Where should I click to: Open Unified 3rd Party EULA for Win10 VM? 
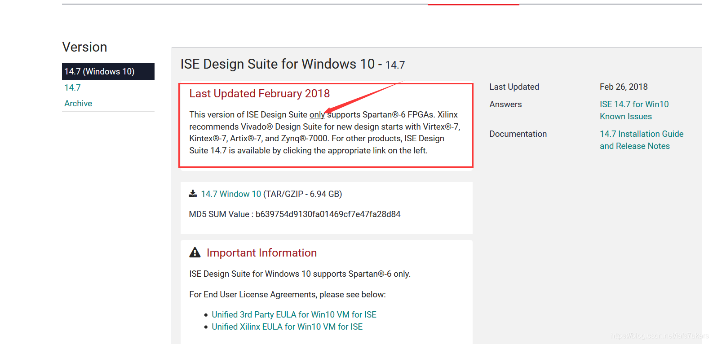click(x=294, y=314)
